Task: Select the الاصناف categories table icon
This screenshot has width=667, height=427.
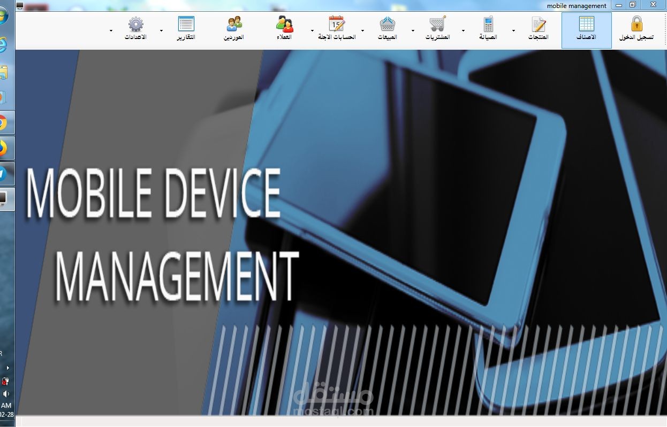Action: coord(587,24)
